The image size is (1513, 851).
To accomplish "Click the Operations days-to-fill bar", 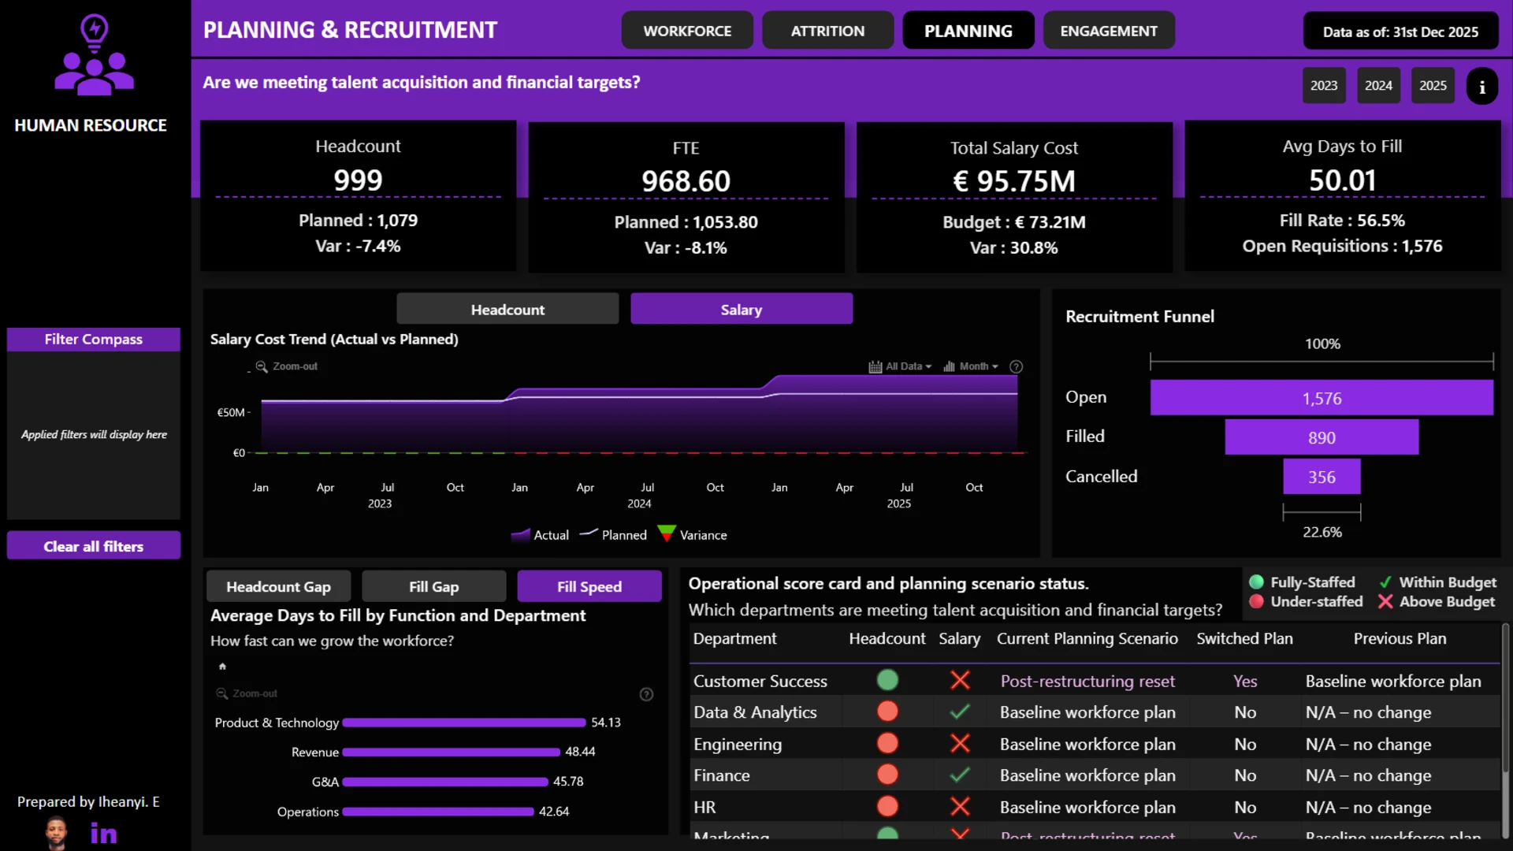I will coord(438,812).
